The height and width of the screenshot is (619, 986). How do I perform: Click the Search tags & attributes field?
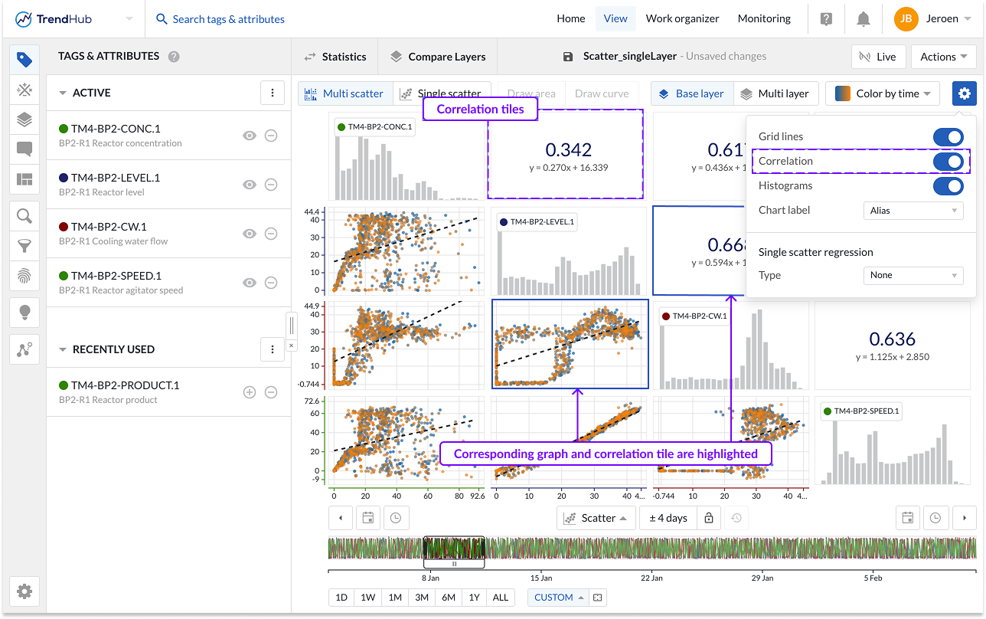228,19
